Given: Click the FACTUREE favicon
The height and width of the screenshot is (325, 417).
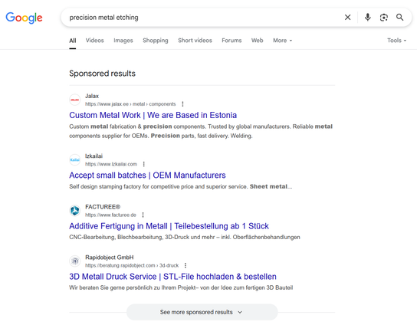Looking at the screenshot, I should (75, 211).
